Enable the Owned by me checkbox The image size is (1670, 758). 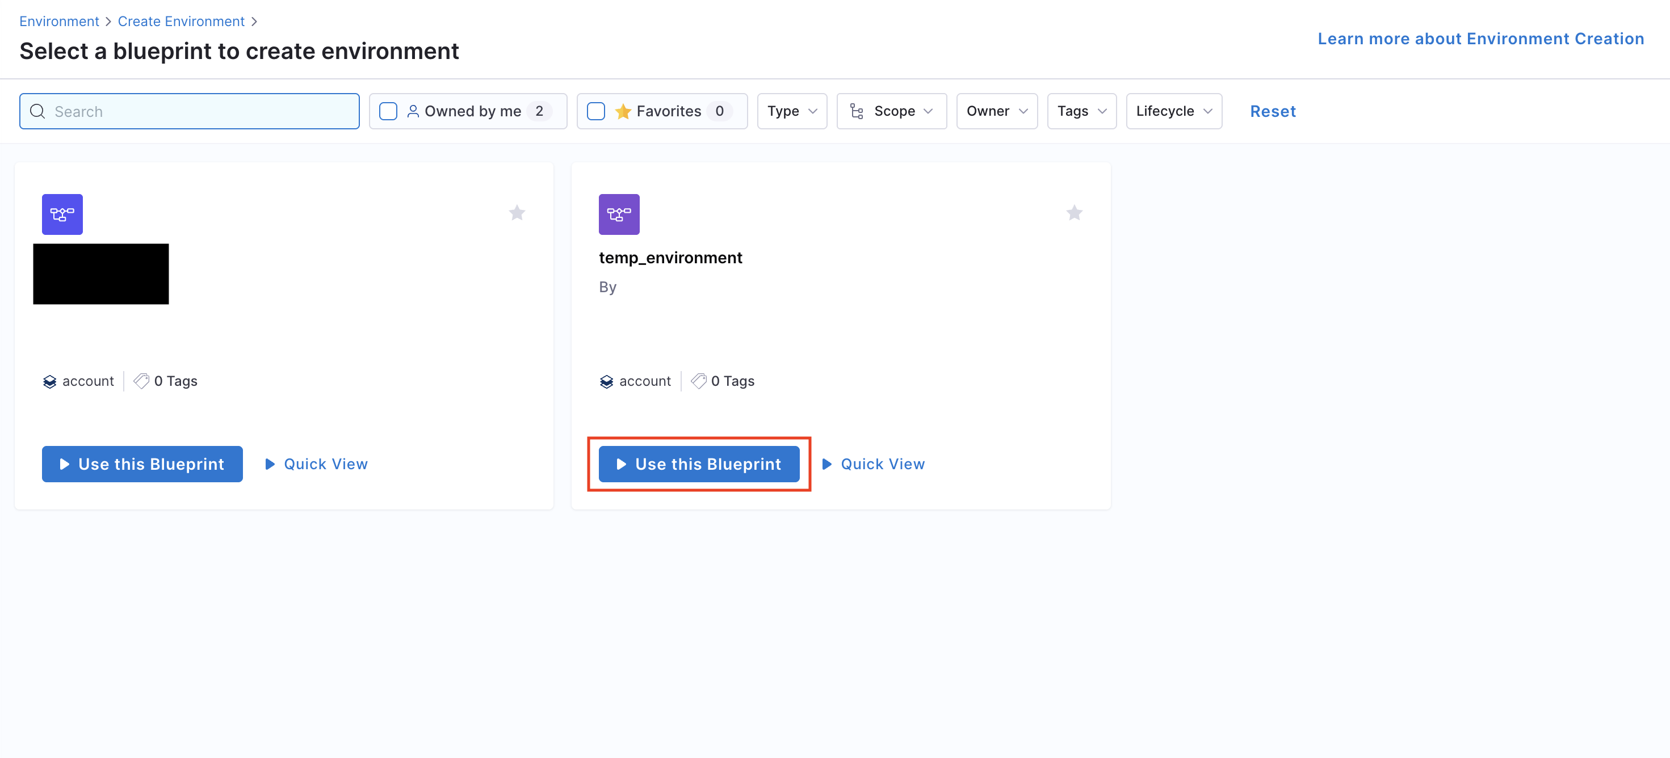point(388,111)
